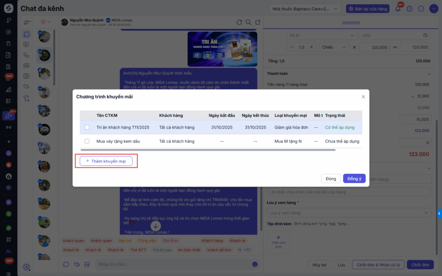Image resolution: width=442 pixels, height=276 pixels.
Task: Refresh the conversation with reload icon
Action: (239, 22)
